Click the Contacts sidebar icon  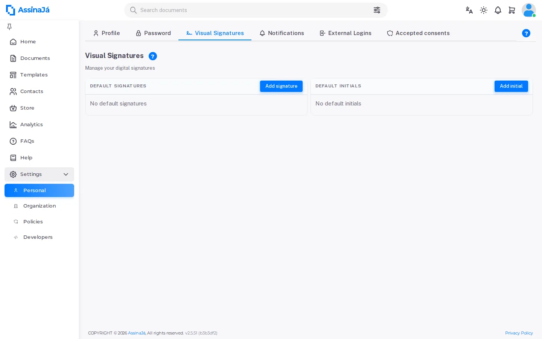tap(13, 92)
